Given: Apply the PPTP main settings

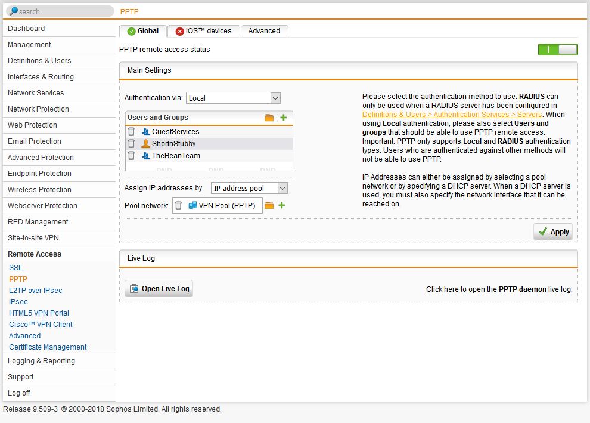Looking at the screenshot, I should click(552, 231).
